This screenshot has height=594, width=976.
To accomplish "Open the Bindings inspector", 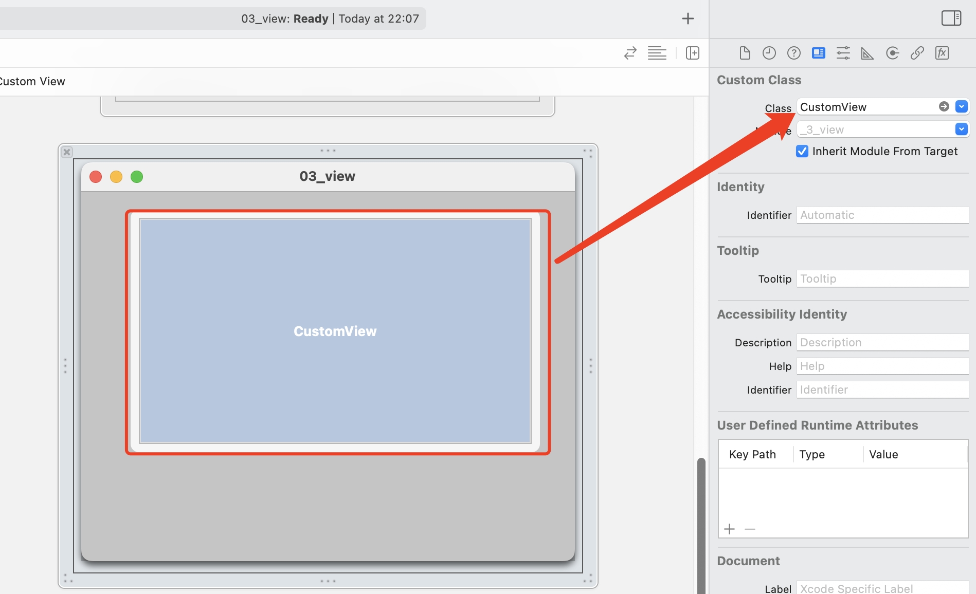I will 917,53.
